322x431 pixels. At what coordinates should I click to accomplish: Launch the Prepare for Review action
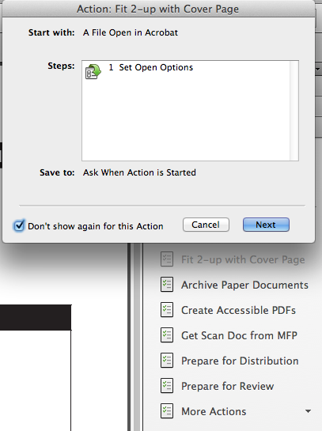[227, 386]
